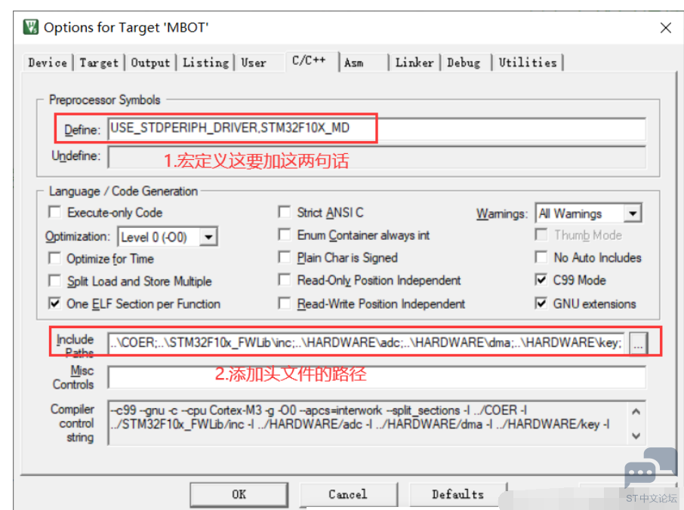Viewport: 684px width, 510px height.
Task: Toggle the Thumb Mode checkbox
Action: tap(541, 235)
